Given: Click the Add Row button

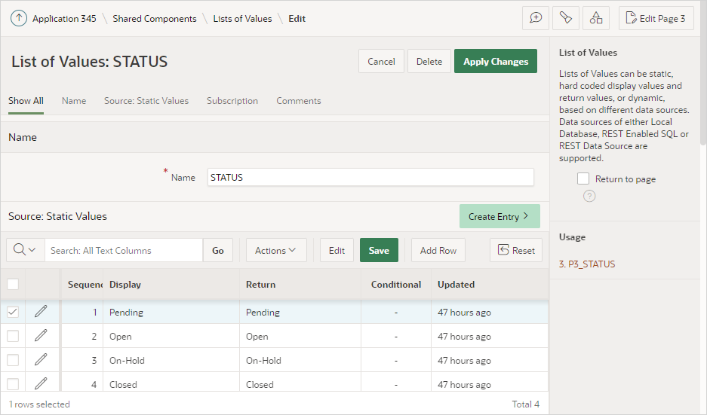Looking at the screenshot, I should click(438, 250).
